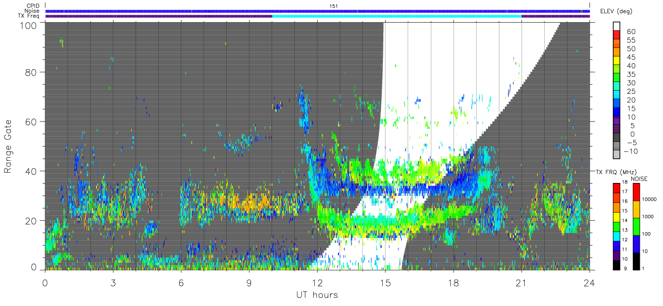This screenshot has height=306, width=663.
Task: Click the 11 label on TX FRQ scale
Action: pos(624,250)
